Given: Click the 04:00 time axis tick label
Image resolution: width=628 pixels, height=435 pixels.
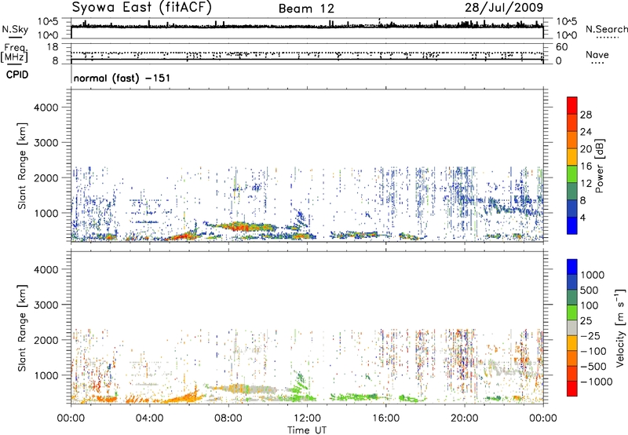Looking at the screenshot, I should click(149, 419).
